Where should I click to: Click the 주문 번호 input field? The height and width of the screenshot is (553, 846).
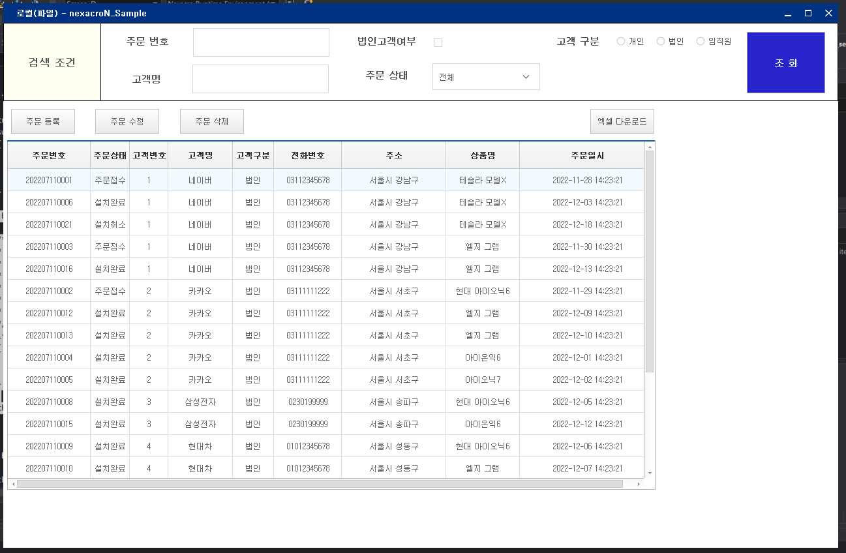coord(261,42)
